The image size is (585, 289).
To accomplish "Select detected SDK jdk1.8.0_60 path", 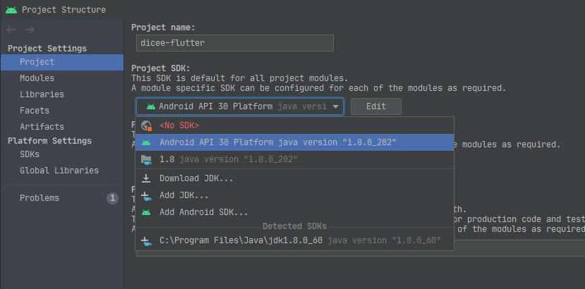I will (x=294, y=241).
